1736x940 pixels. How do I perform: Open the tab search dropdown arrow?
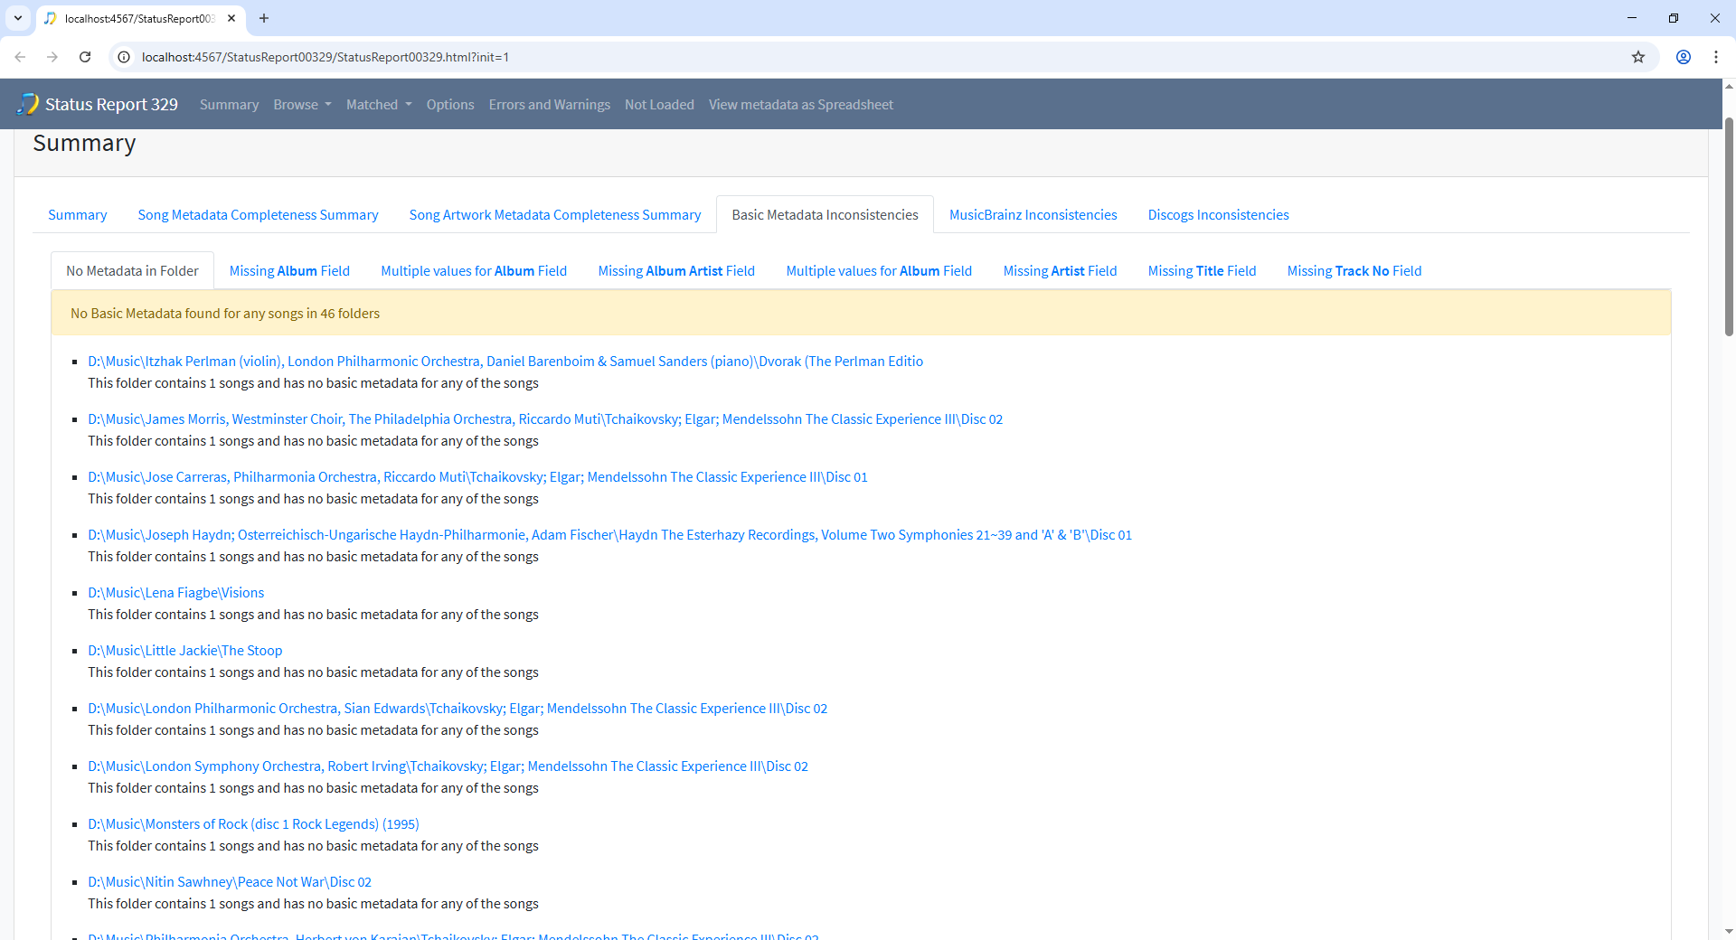click(x=18, y=18)
